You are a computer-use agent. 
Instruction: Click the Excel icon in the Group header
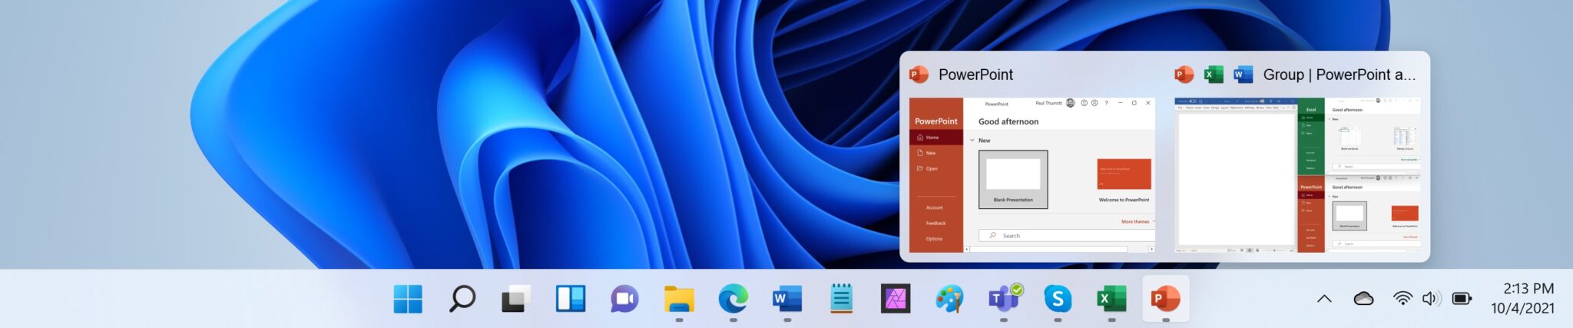click(x=1214, y=75)
